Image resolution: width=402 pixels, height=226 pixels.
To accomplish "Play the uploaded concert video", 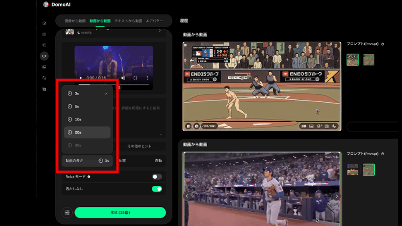I will pyautogui.click(x=81, y=78).
